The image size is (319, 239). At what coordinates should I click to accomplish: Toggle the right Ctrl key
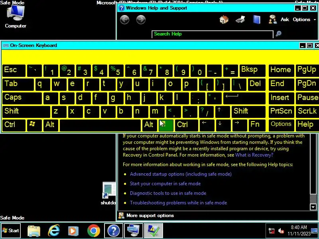pyautogui.click(x=187, y=125)
